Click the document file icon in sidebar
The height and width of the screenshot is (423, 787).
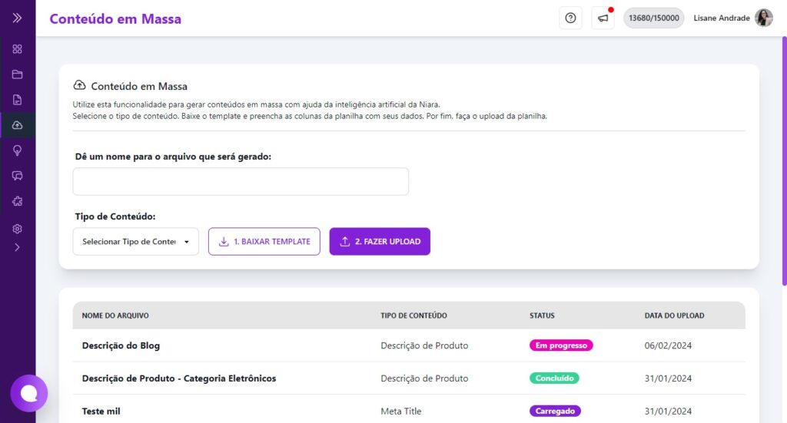pos(17,100)
